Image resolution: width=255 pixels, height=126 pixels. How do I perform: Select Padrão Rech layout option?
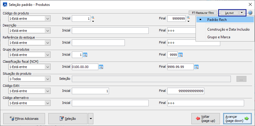pos(217,20)
